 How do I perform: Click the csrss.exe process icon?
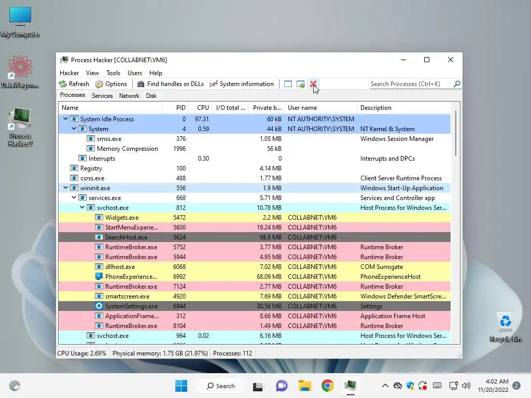(x=74, y=178)
